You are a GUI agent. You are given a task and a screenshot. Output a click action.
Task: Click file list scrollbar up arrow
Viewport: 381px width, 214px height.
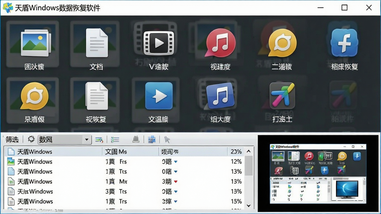coord(249,151)
